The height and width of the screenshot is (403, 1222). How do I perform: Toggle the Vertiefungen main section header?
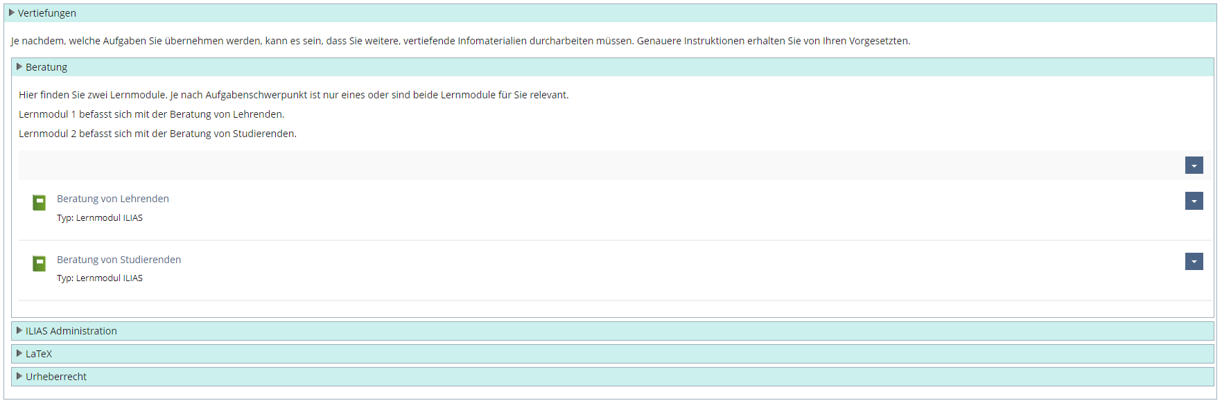click(47, 13)
